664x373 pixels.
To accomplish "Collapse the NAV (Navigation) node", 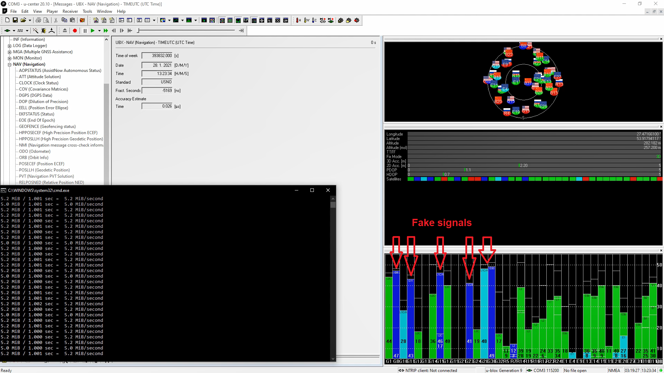I will point(10,65).
